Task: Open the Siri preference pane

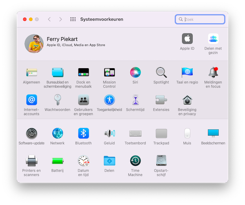Action: coord(135,72)
